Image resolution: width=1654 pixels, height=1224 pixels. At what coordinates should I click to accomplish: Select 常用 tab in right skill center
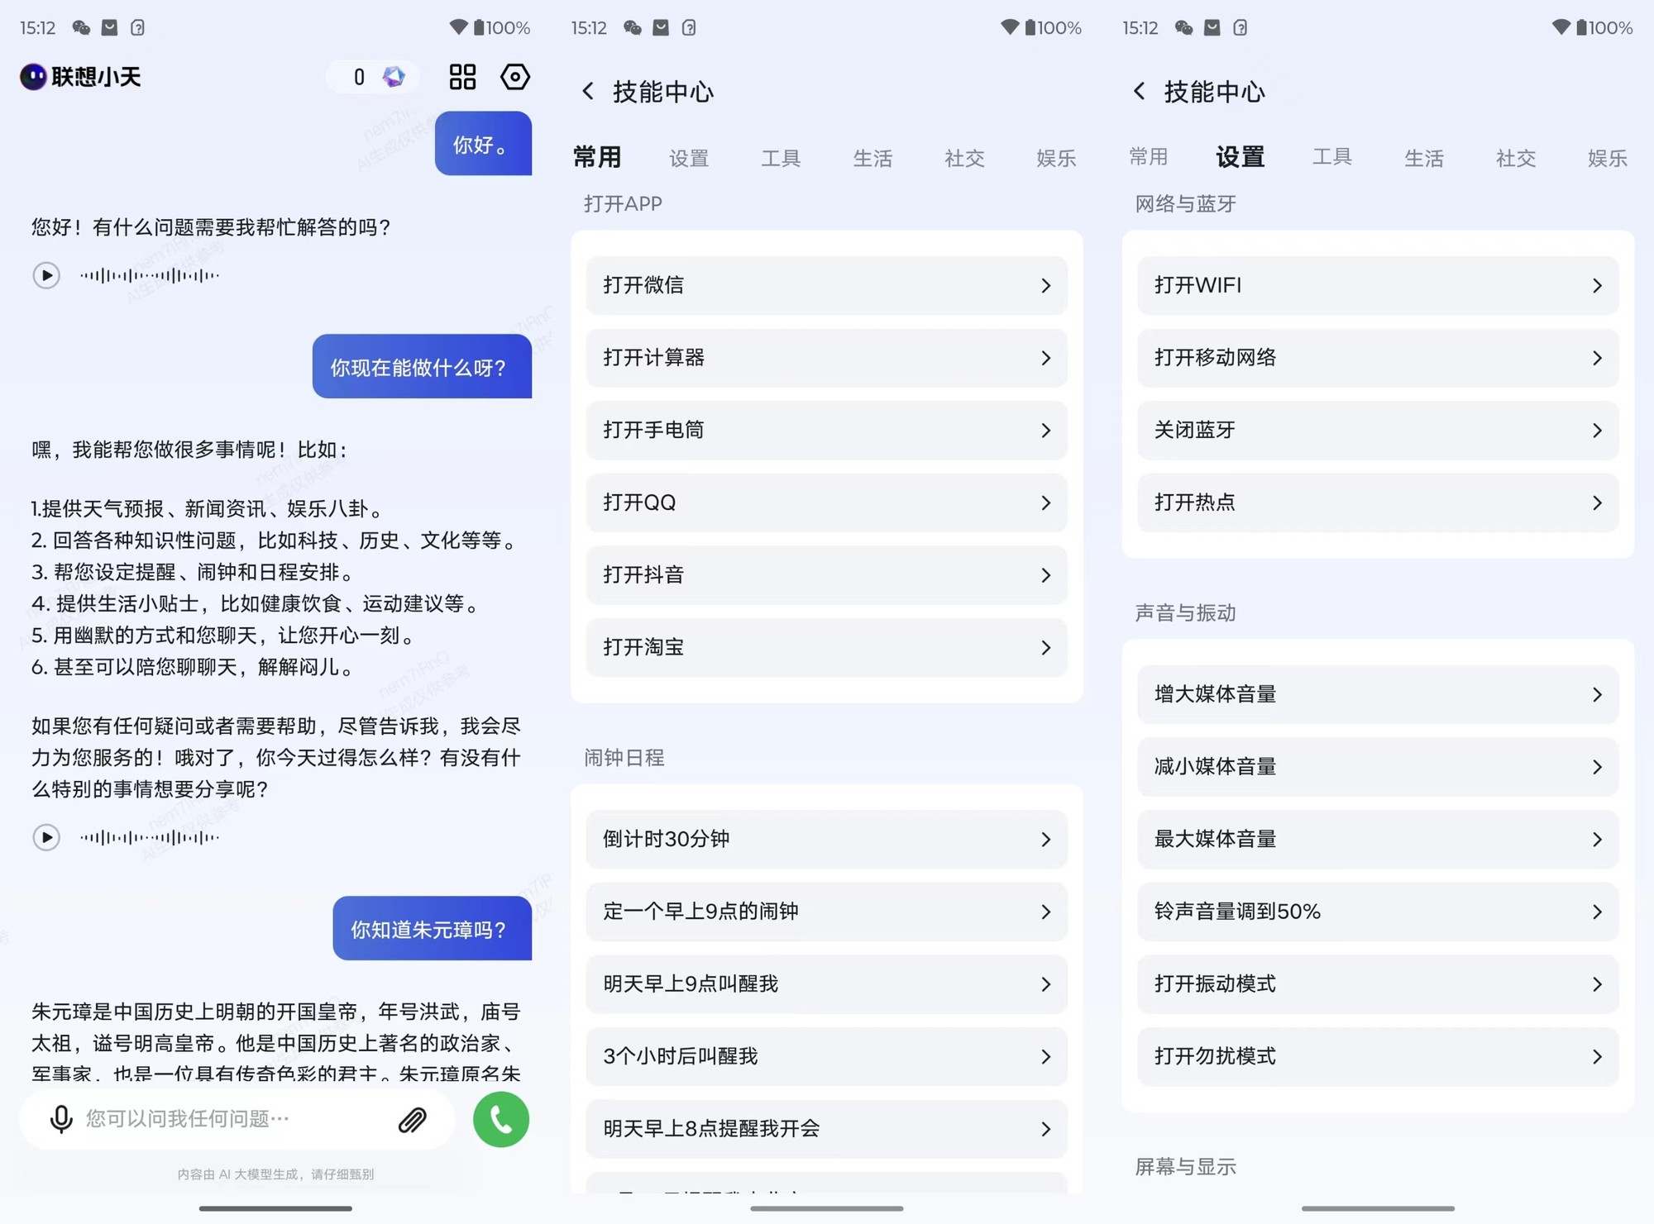pos(1149,157)
